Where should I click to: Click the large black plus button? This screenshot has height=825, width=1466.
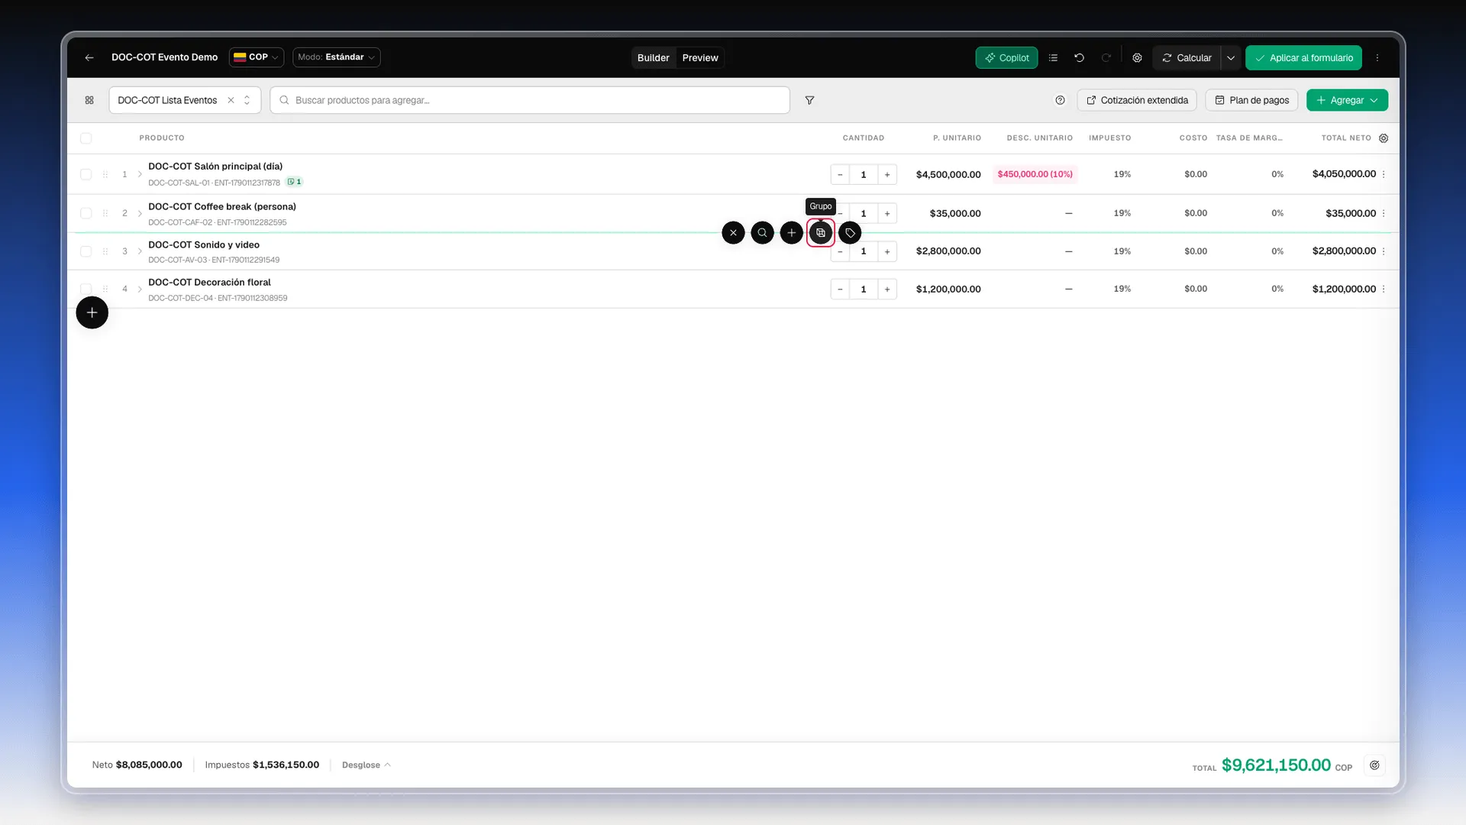tap(92, 312)
